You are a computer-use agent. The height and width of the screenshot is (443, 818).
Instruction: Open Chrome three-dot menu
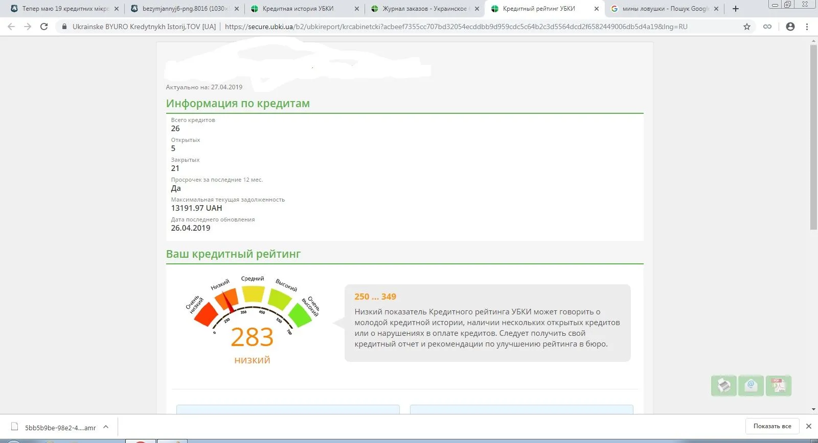pyautogui.click(x=807, y=27)
